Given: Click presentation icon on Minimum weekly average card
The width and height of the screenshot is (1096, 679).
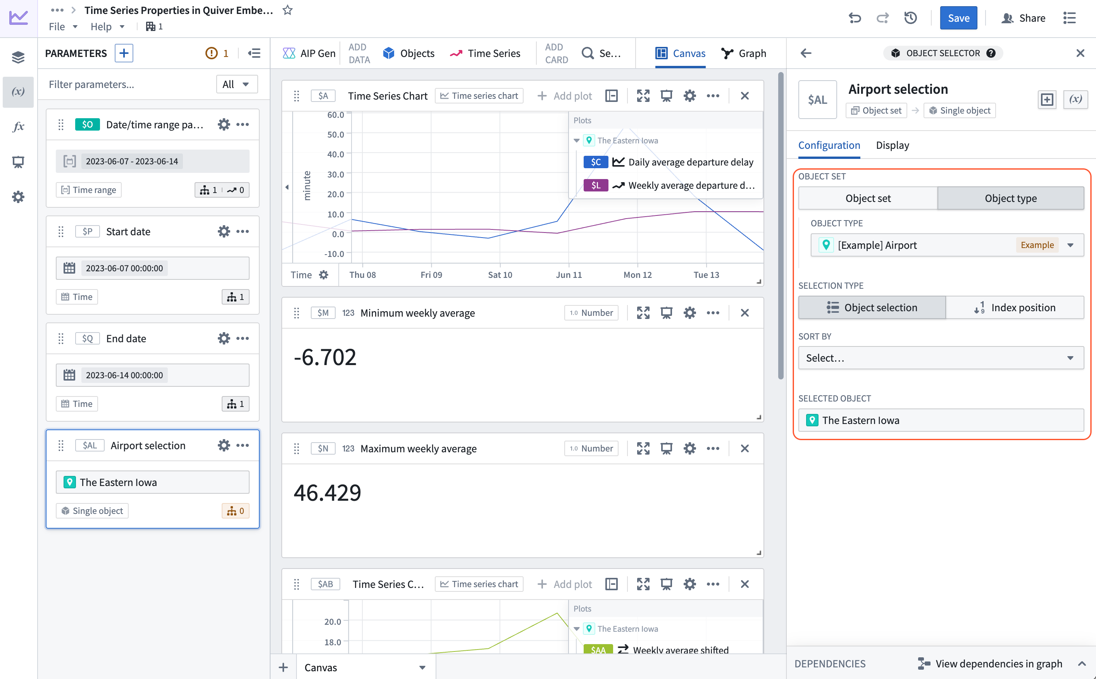Looking at the screenshot, I should pos(666,312).
